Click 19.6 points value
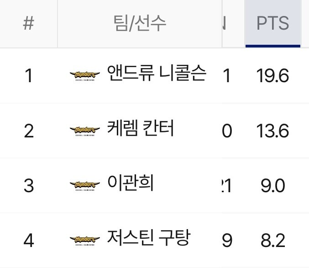Screen dimensions: 309x268 [x=272, y=76]
